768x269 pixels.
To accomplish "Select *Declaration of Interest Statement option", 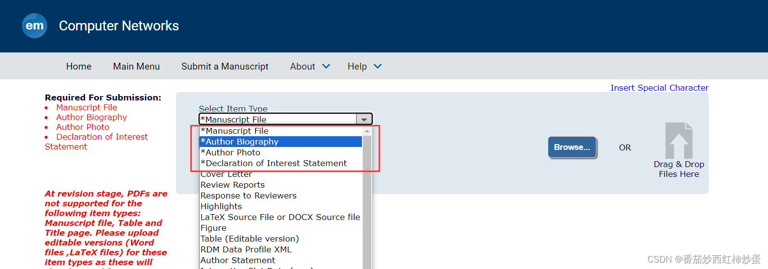I will [x=281, y=163].
